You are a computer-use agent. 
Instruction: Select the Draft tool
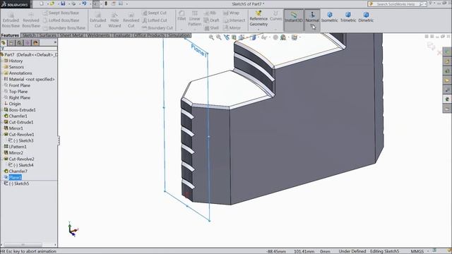(x=212, y=20)
